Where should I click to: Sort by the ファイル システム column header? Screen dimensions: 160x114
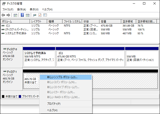click(x=72, y=21)
